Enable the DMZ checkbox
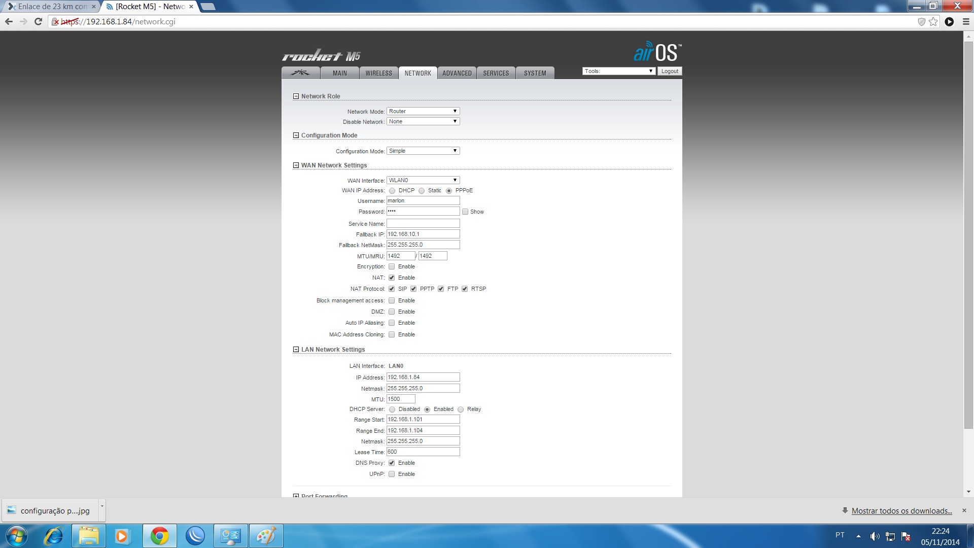 [392, 312]
